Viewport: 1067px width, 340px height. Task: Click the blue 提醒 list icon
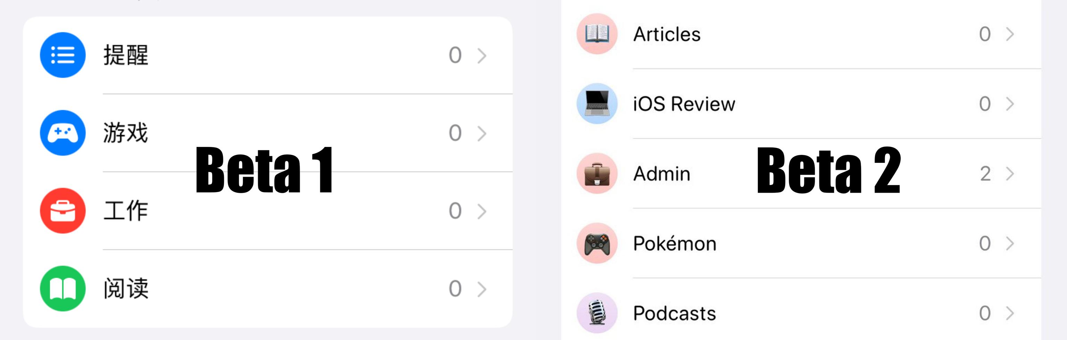(x=63, y=55)
